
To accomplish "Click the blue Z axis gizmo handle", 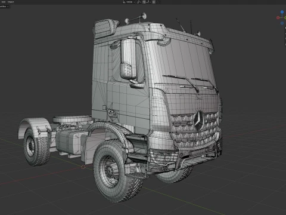I will 282,12.
